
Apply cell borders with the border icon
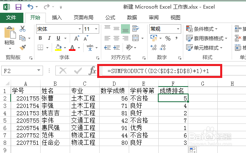tap(40, 48)
